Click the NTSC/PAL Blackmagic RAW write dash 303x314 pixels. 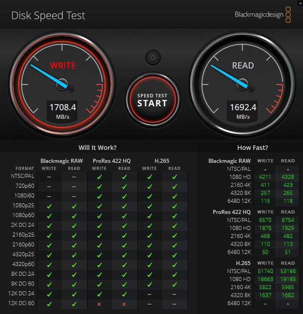pos(49,177)
